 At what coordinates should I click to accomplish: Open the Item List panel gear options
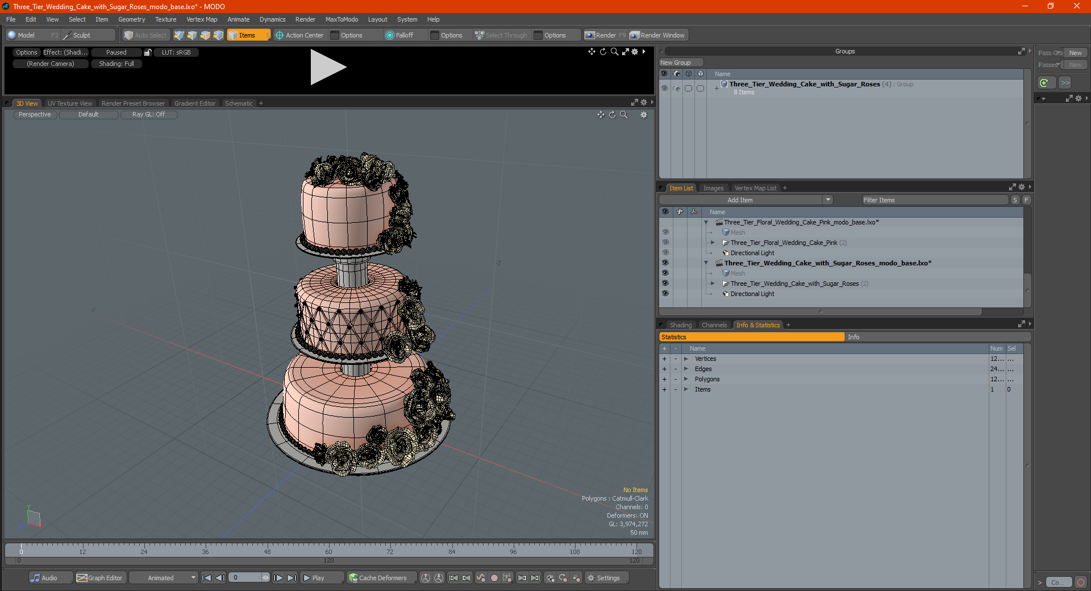point(1022,187)
